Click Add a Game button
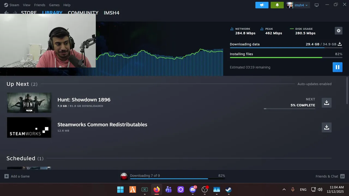Image resolution: width=349 pixels, height=196 pixels. pyautogui.click(x=17, y=176)
